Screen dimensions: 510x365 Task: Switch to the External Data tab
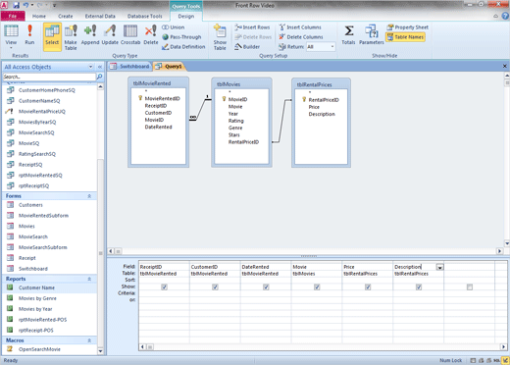100,16
